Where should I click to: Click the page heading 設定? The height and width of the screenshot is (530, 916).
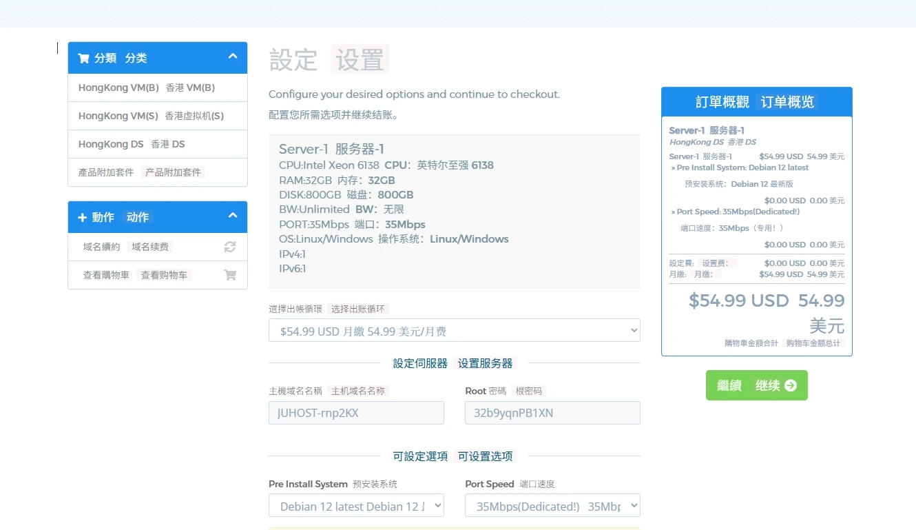click(x=293, y=60)
